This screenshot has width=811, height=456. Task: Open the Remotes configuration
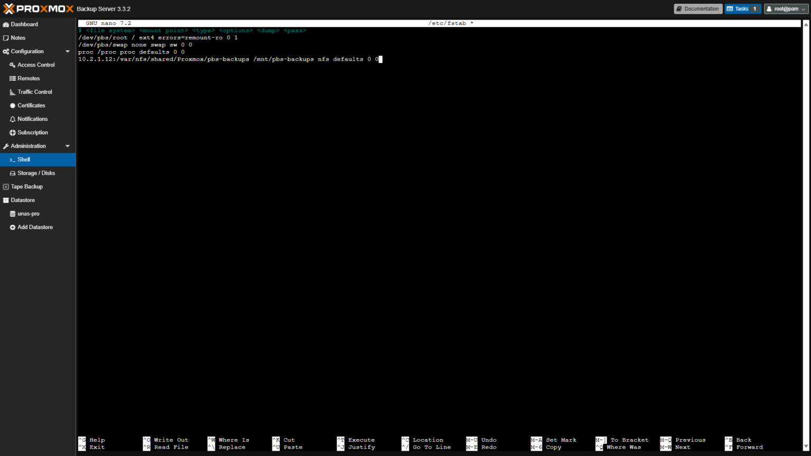pos(28,78)
